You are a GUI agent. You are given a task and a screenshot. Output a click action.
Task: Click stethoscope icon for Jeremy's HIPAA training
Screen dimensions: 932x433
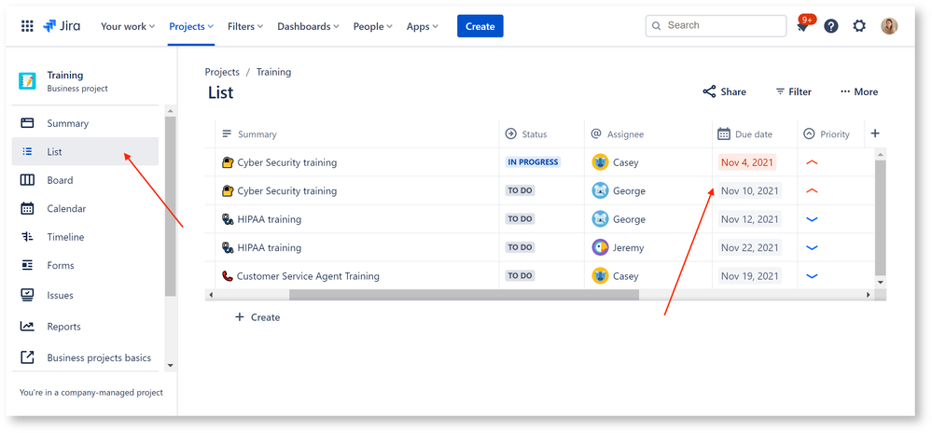pyautogui.click(x=227, y=247)
